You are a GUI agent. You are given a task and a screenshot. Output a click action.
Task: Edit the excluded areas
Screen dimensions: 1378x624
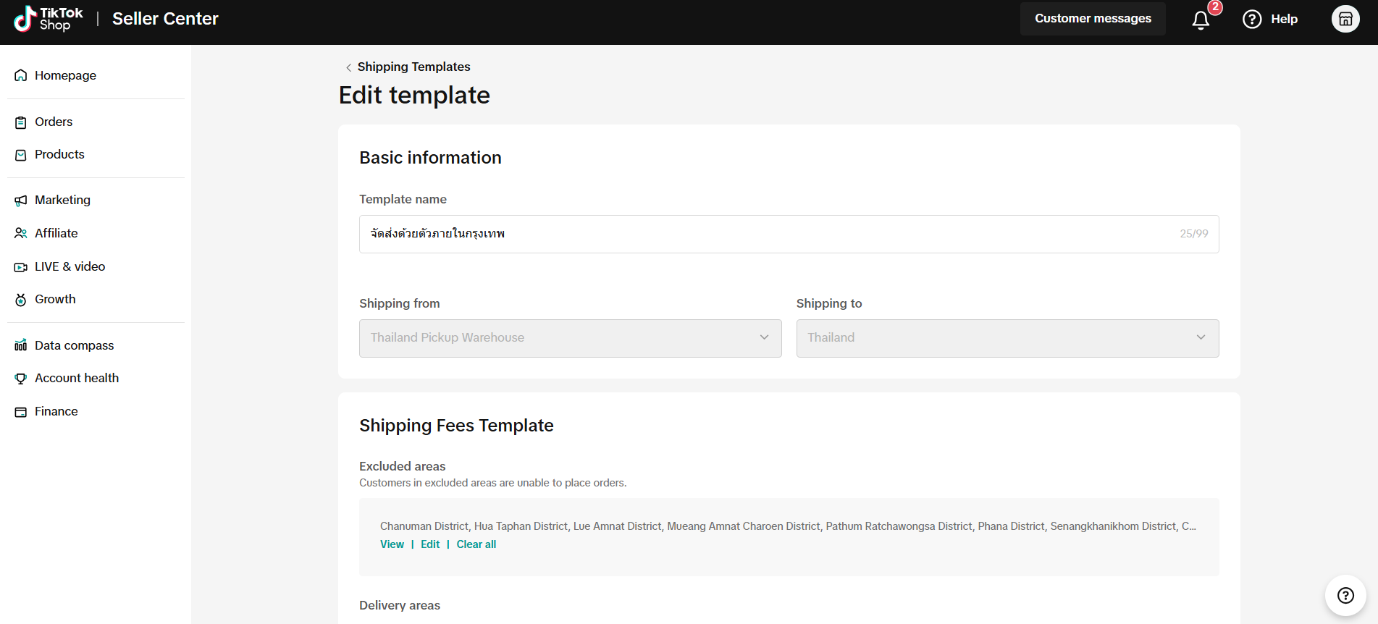(x=430, y=544)
